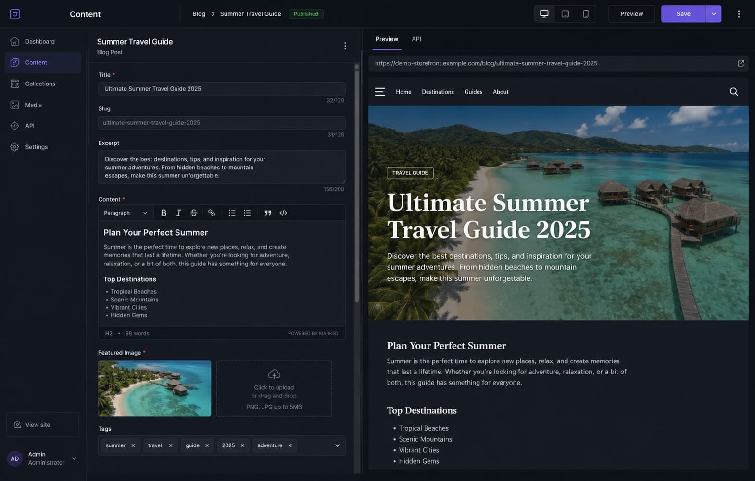Click the View site button

(43, 425)
